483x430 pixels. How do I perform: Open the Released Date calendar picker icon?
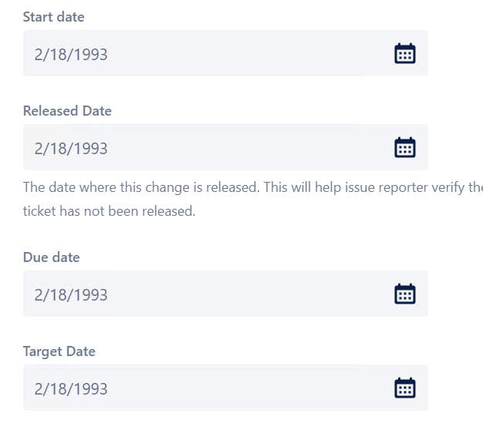click(405, 148)
